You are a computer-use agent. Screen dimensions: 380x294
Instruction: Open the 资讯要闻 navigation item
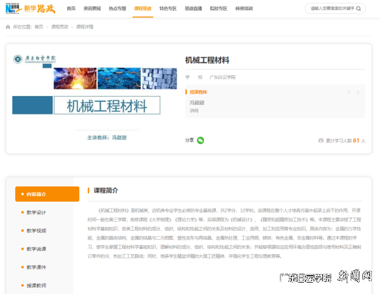[92, 9]
